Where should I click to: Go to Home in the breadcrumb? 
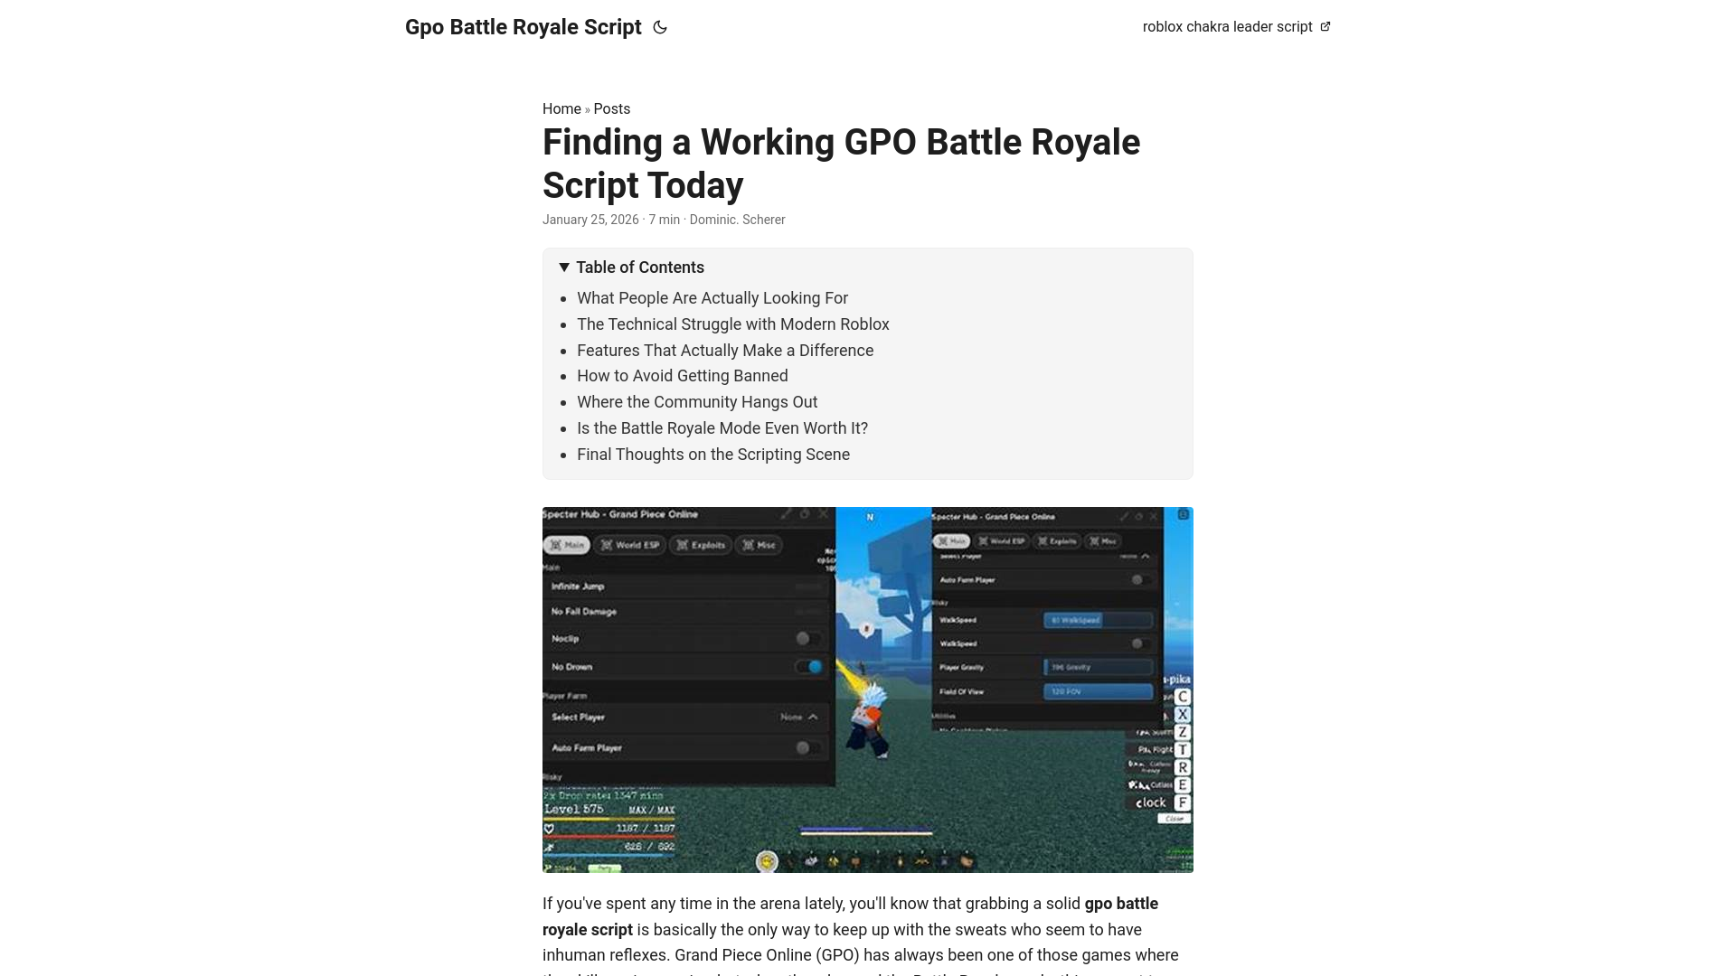[x=561, y=108]
